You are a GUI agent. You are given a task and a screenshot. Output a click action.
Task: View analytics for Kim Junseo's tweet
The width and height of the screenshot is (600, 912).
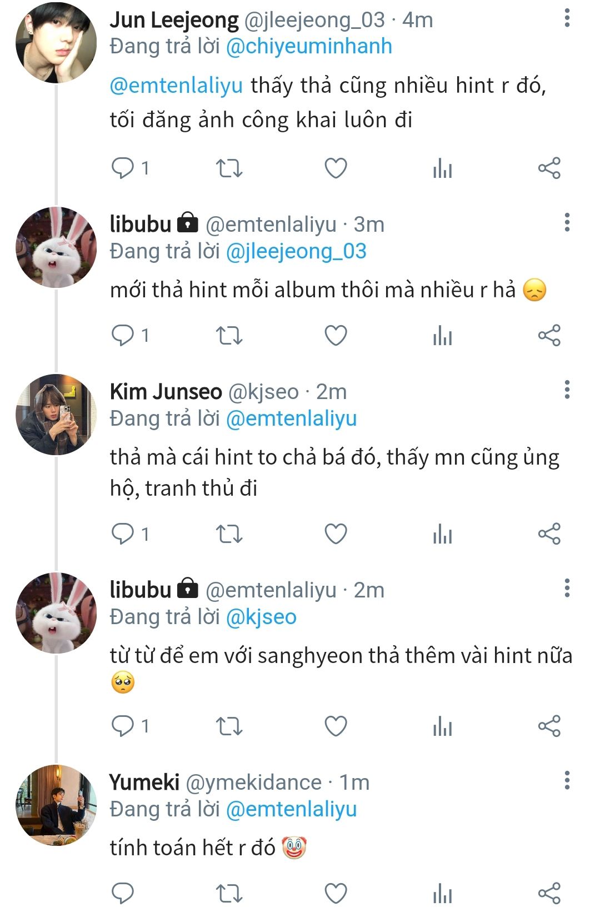point(442,534)
